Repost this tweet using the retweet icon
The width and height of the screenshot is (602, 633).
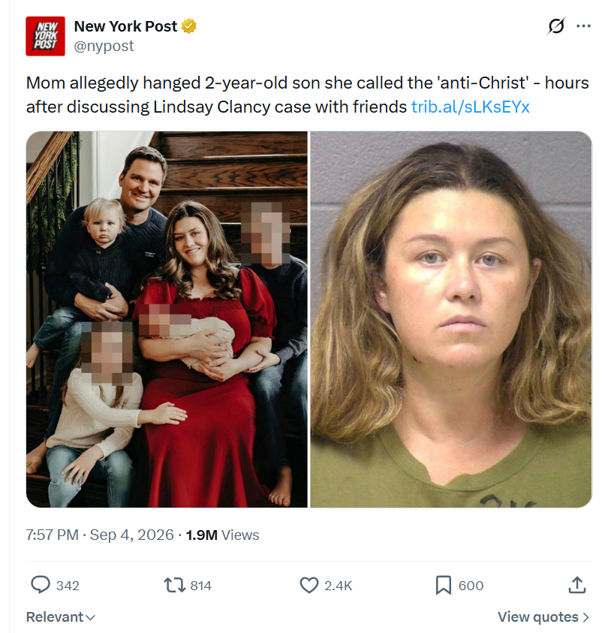coord(174,585)
